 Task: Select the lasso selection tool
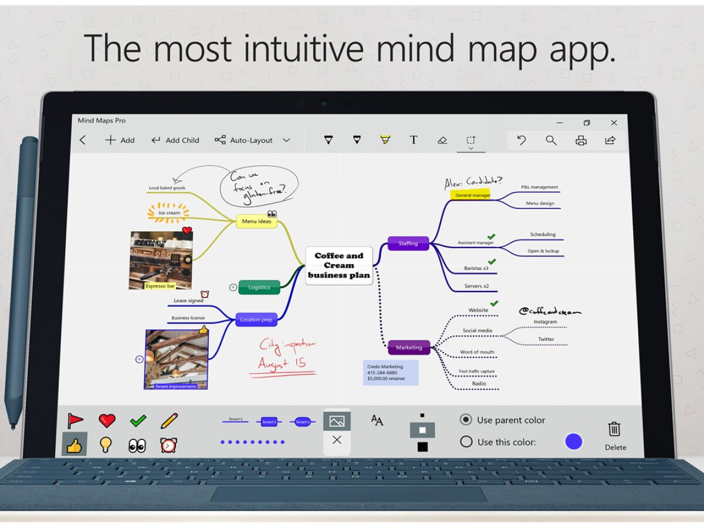coord(471,140)
